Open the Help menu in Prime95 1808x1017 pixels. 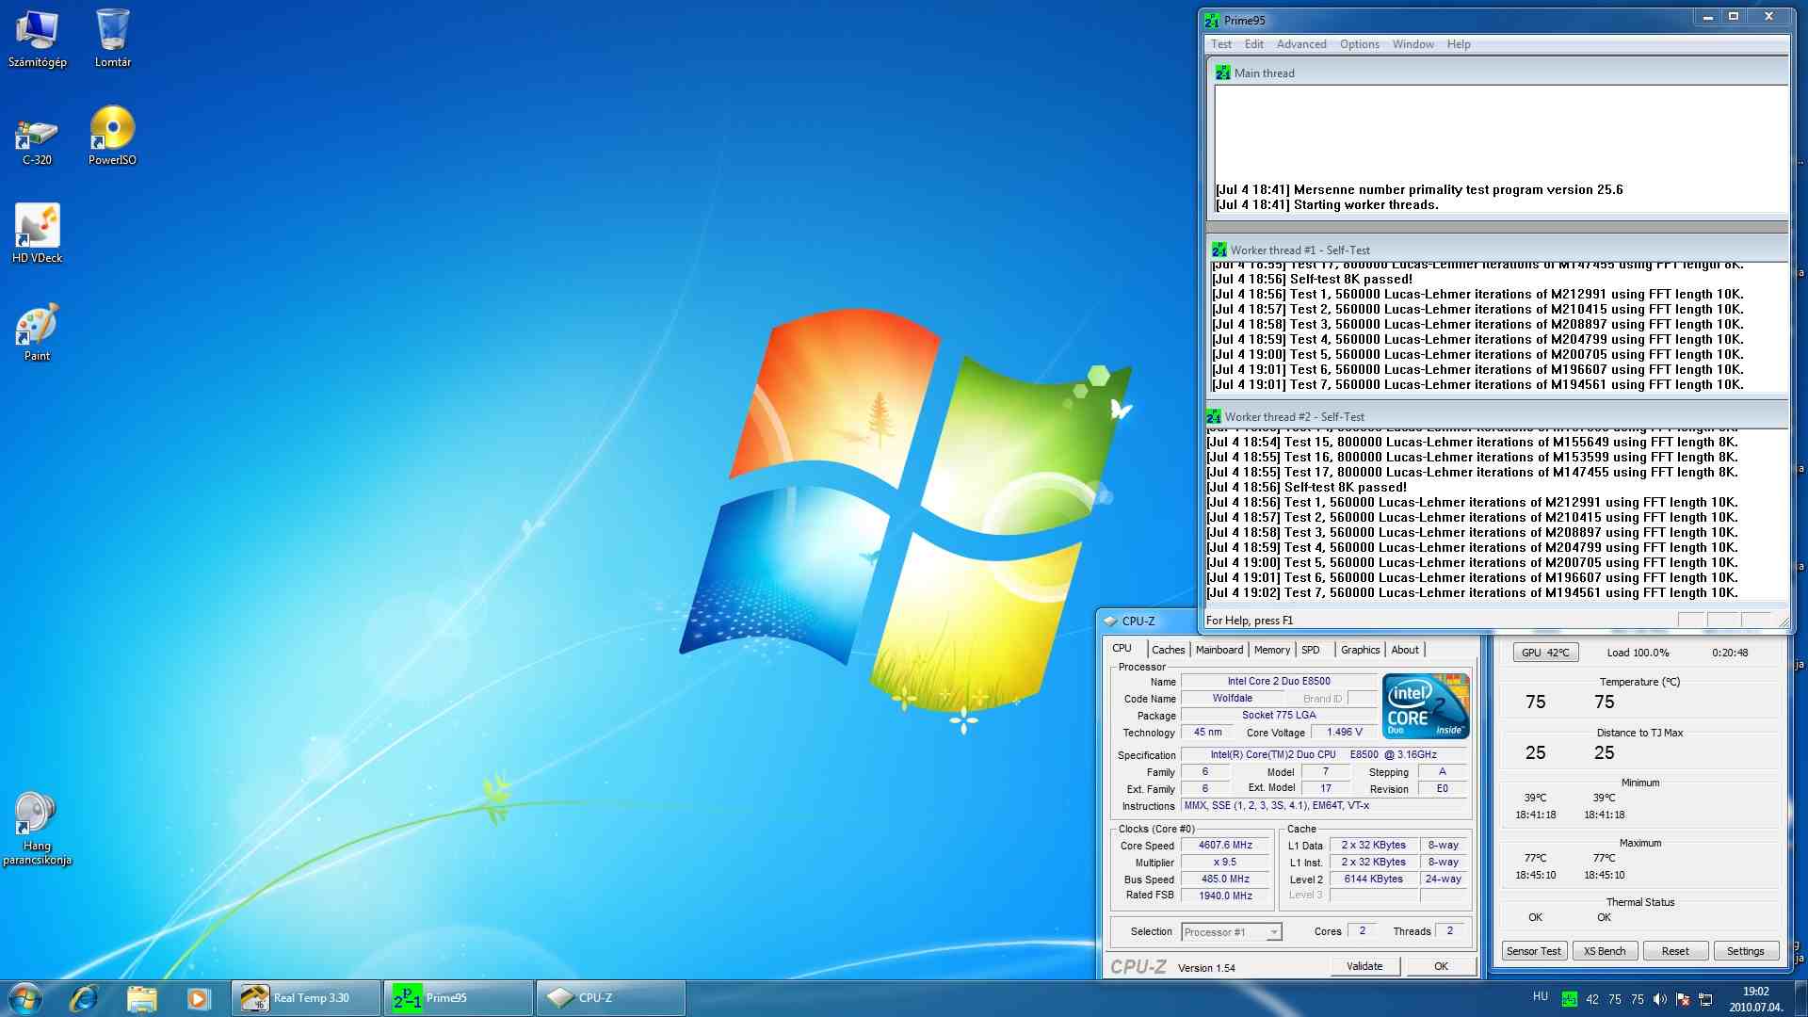coord(1458,44)
